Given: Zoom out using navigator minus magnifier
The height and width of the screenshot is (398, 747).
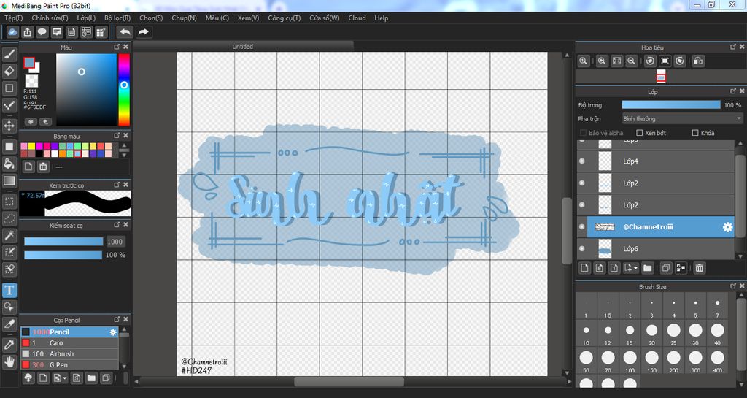Looking at the screenshot, I should click(x=631, y=61).
